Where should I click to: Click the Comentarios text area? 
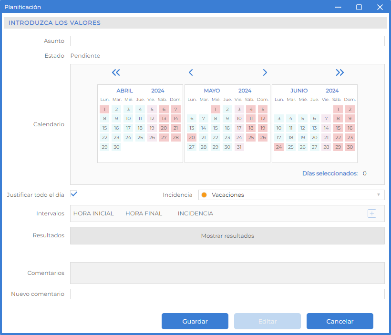pyautogui.click(x=227, y=273)
